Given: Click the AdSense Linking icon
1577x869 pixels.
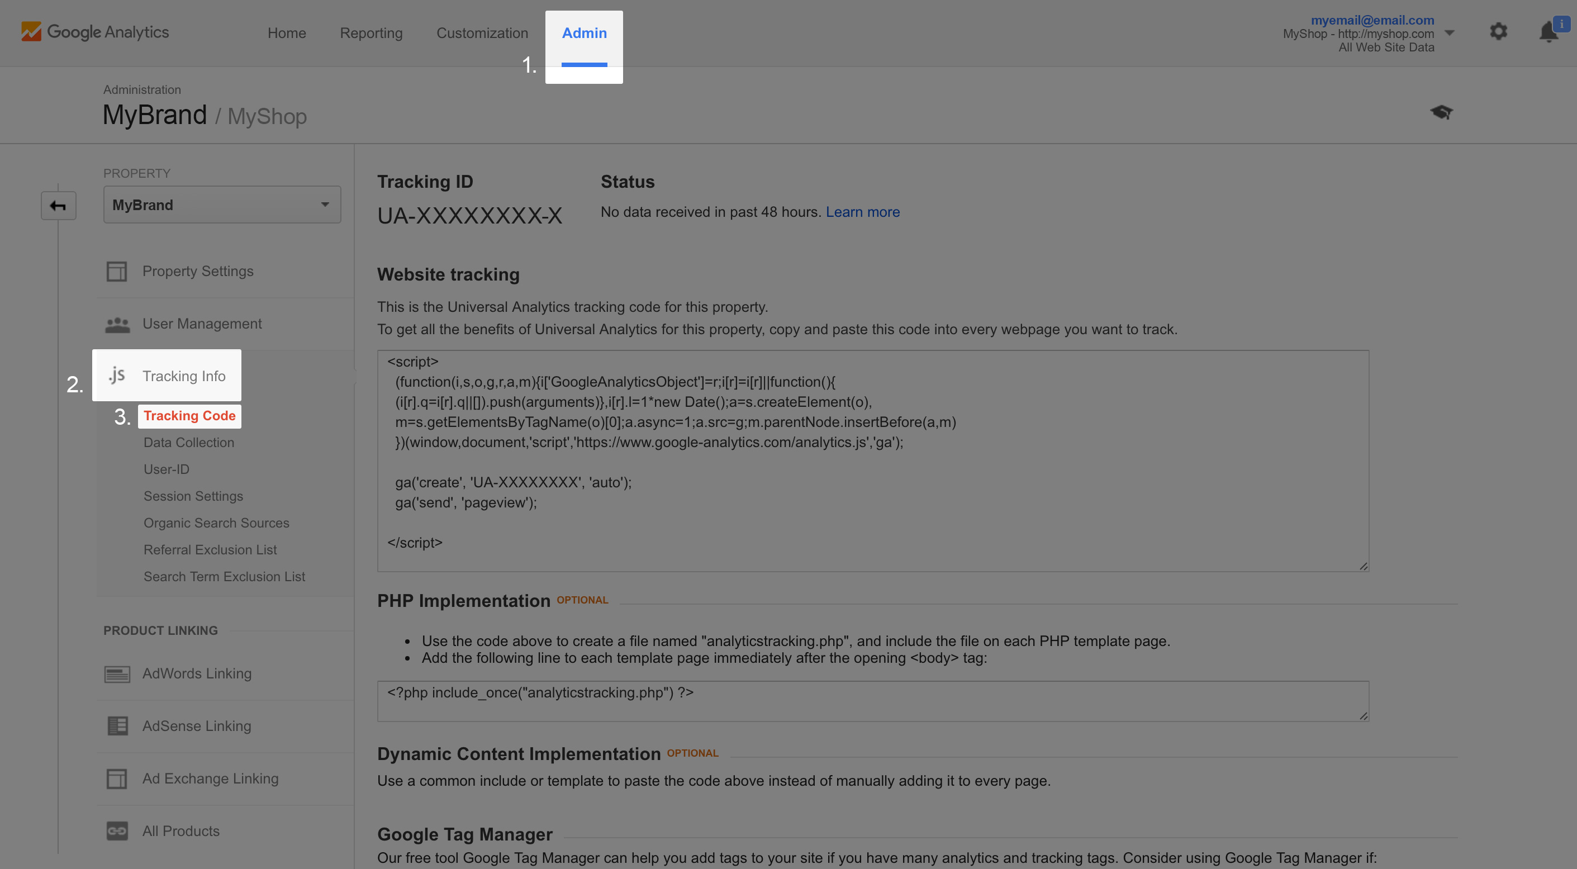Looking at the screenshot, I should tap(117, 726).
